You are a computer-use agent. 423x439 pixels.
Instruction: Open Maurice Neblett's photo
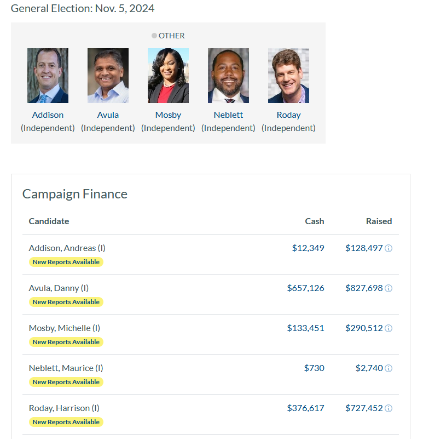(x=228, y=76)
